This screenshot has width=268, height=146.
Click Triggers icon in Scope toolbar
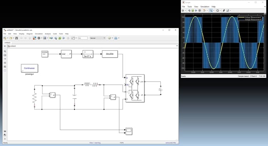click(x=224, y=10)
